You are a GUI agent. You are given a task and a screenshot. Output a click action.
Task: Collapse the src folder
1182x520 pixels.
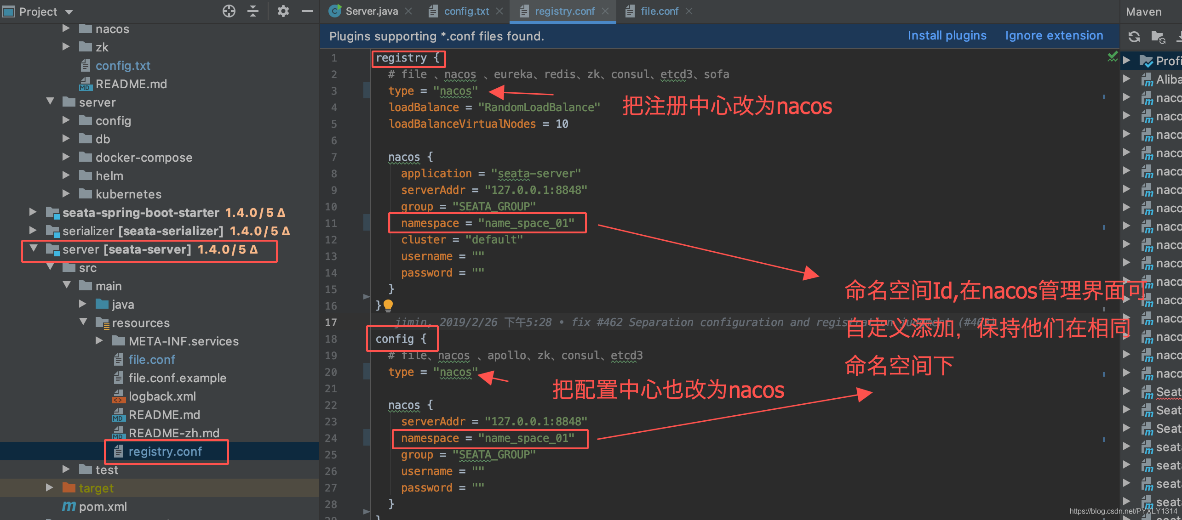[x=50, y=267]
